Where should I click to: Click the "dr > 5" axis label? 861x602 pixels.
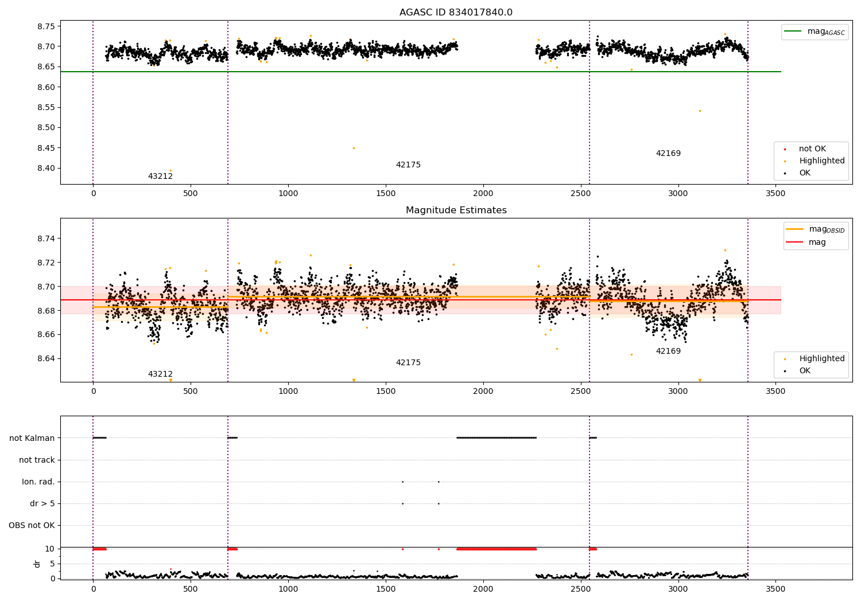click(42, 504)
